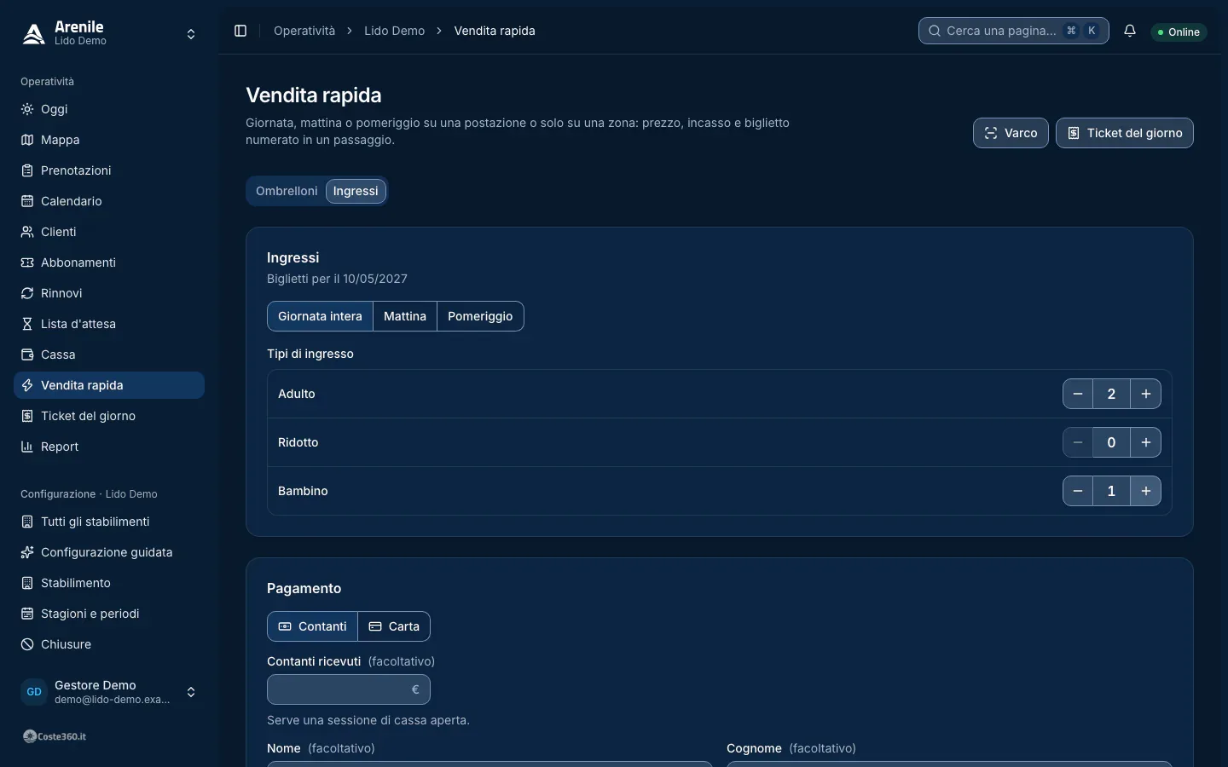Open Tutti gli stabilimenti
The height and width of the screenshot is (767, 1228).
(x=109, y=522)
